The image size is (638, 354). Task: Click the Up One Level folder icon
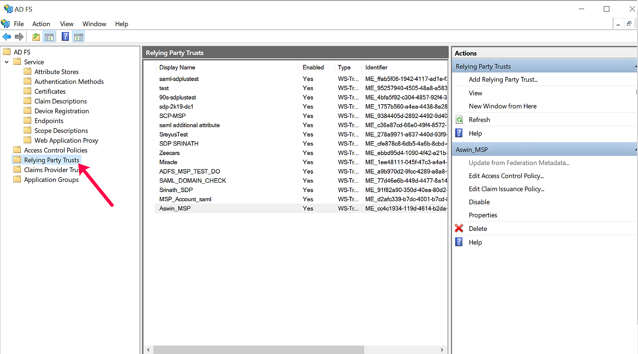(36, 37)
